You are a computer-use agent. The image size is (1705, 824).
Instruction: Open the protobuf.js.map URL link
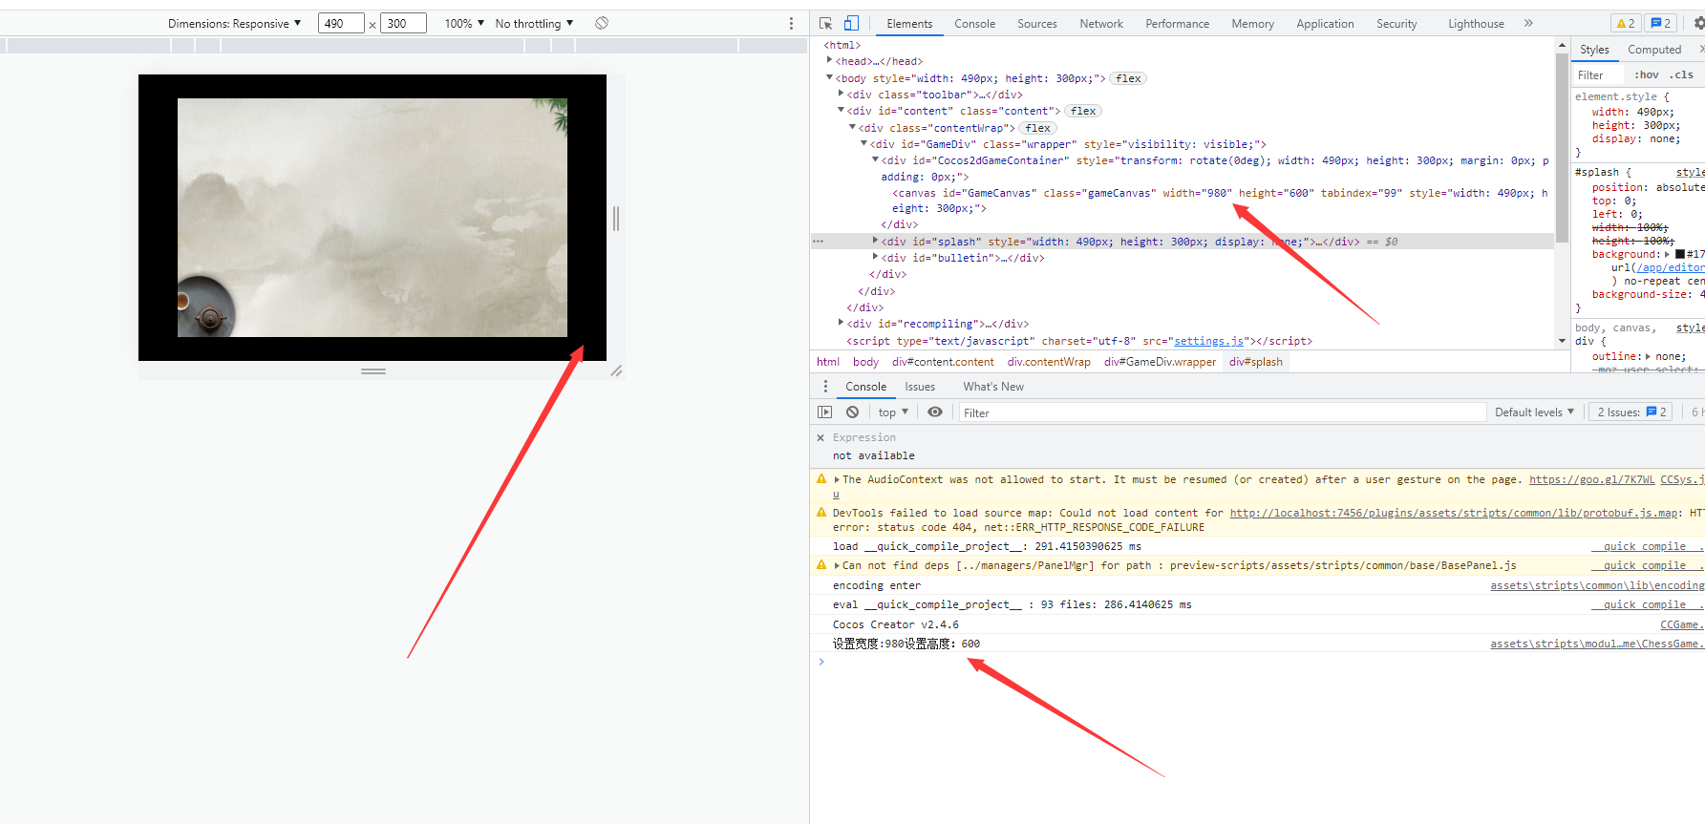coord(1454,513)
